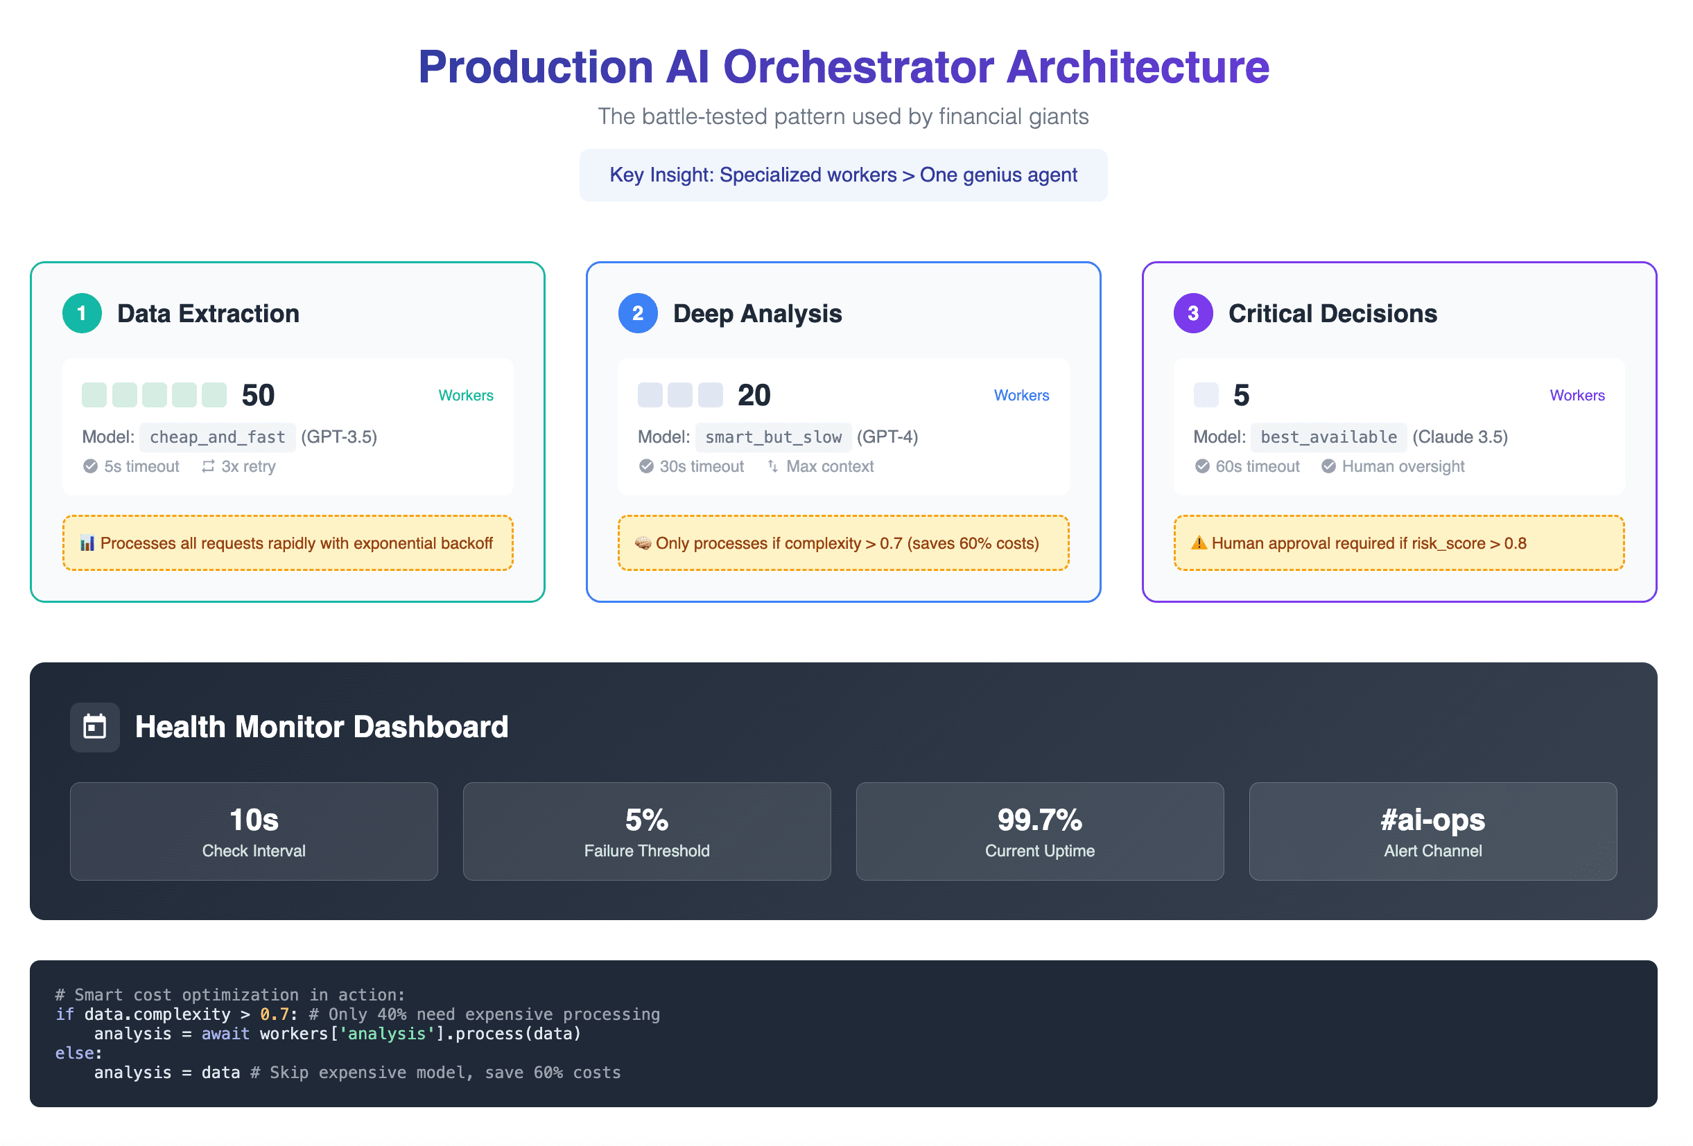Click the Deep Analysis heading

point(758,314)
